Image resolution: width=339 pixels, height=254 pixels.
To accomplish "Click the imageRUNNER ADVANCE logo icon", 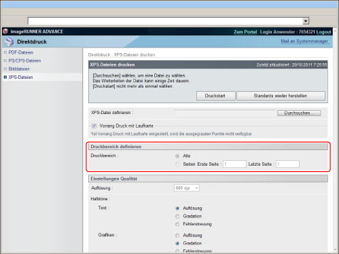I will click(5, 31).
